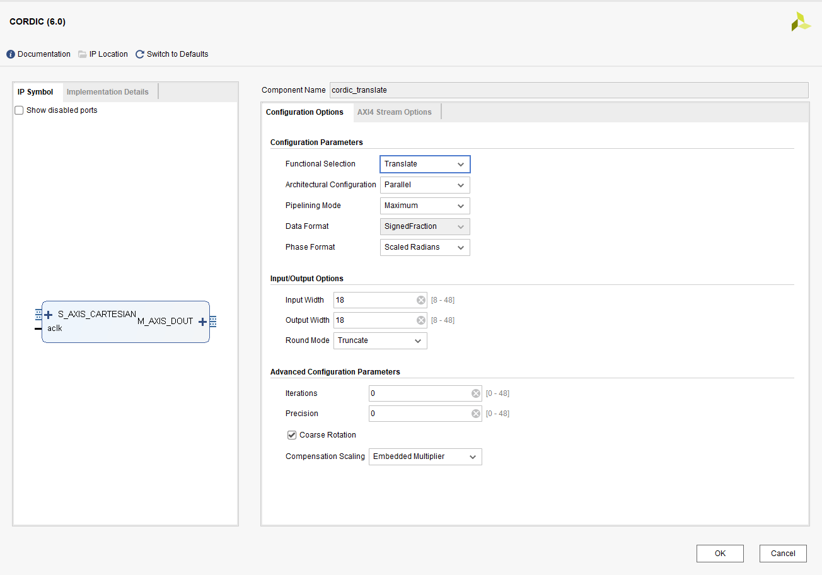
Task: Clear the Input Width field
Action: (x=421, y=300)
